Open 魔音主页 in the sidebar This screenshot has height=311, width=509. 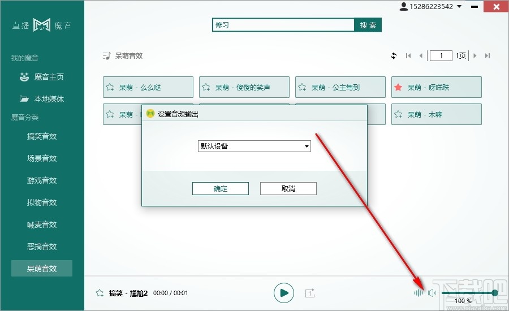pos(42,77)
